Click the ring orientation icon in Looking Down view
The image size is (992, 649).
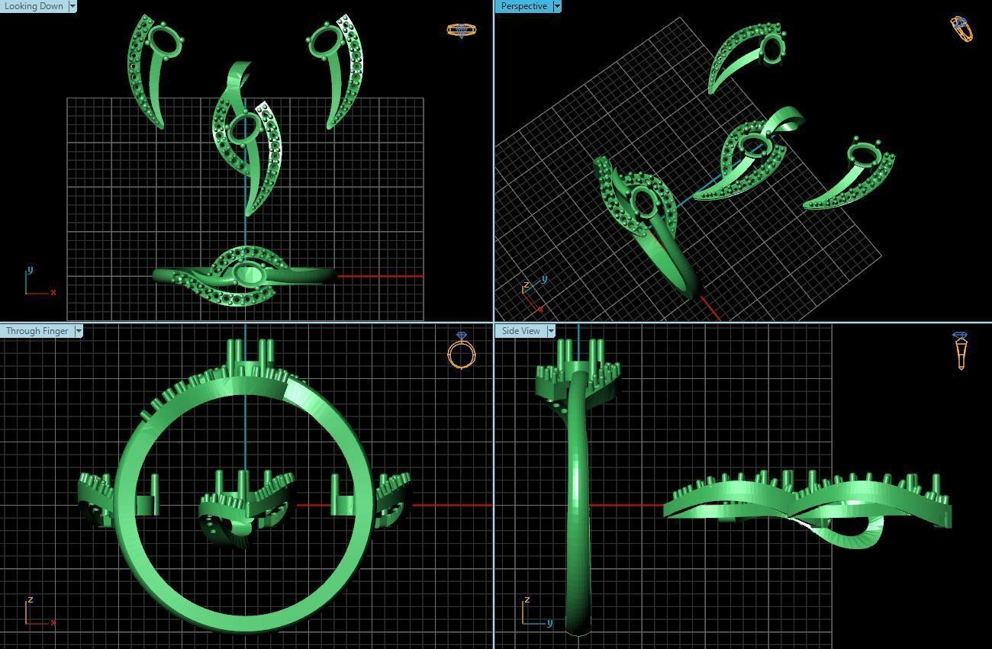click(x=461, y=31)
